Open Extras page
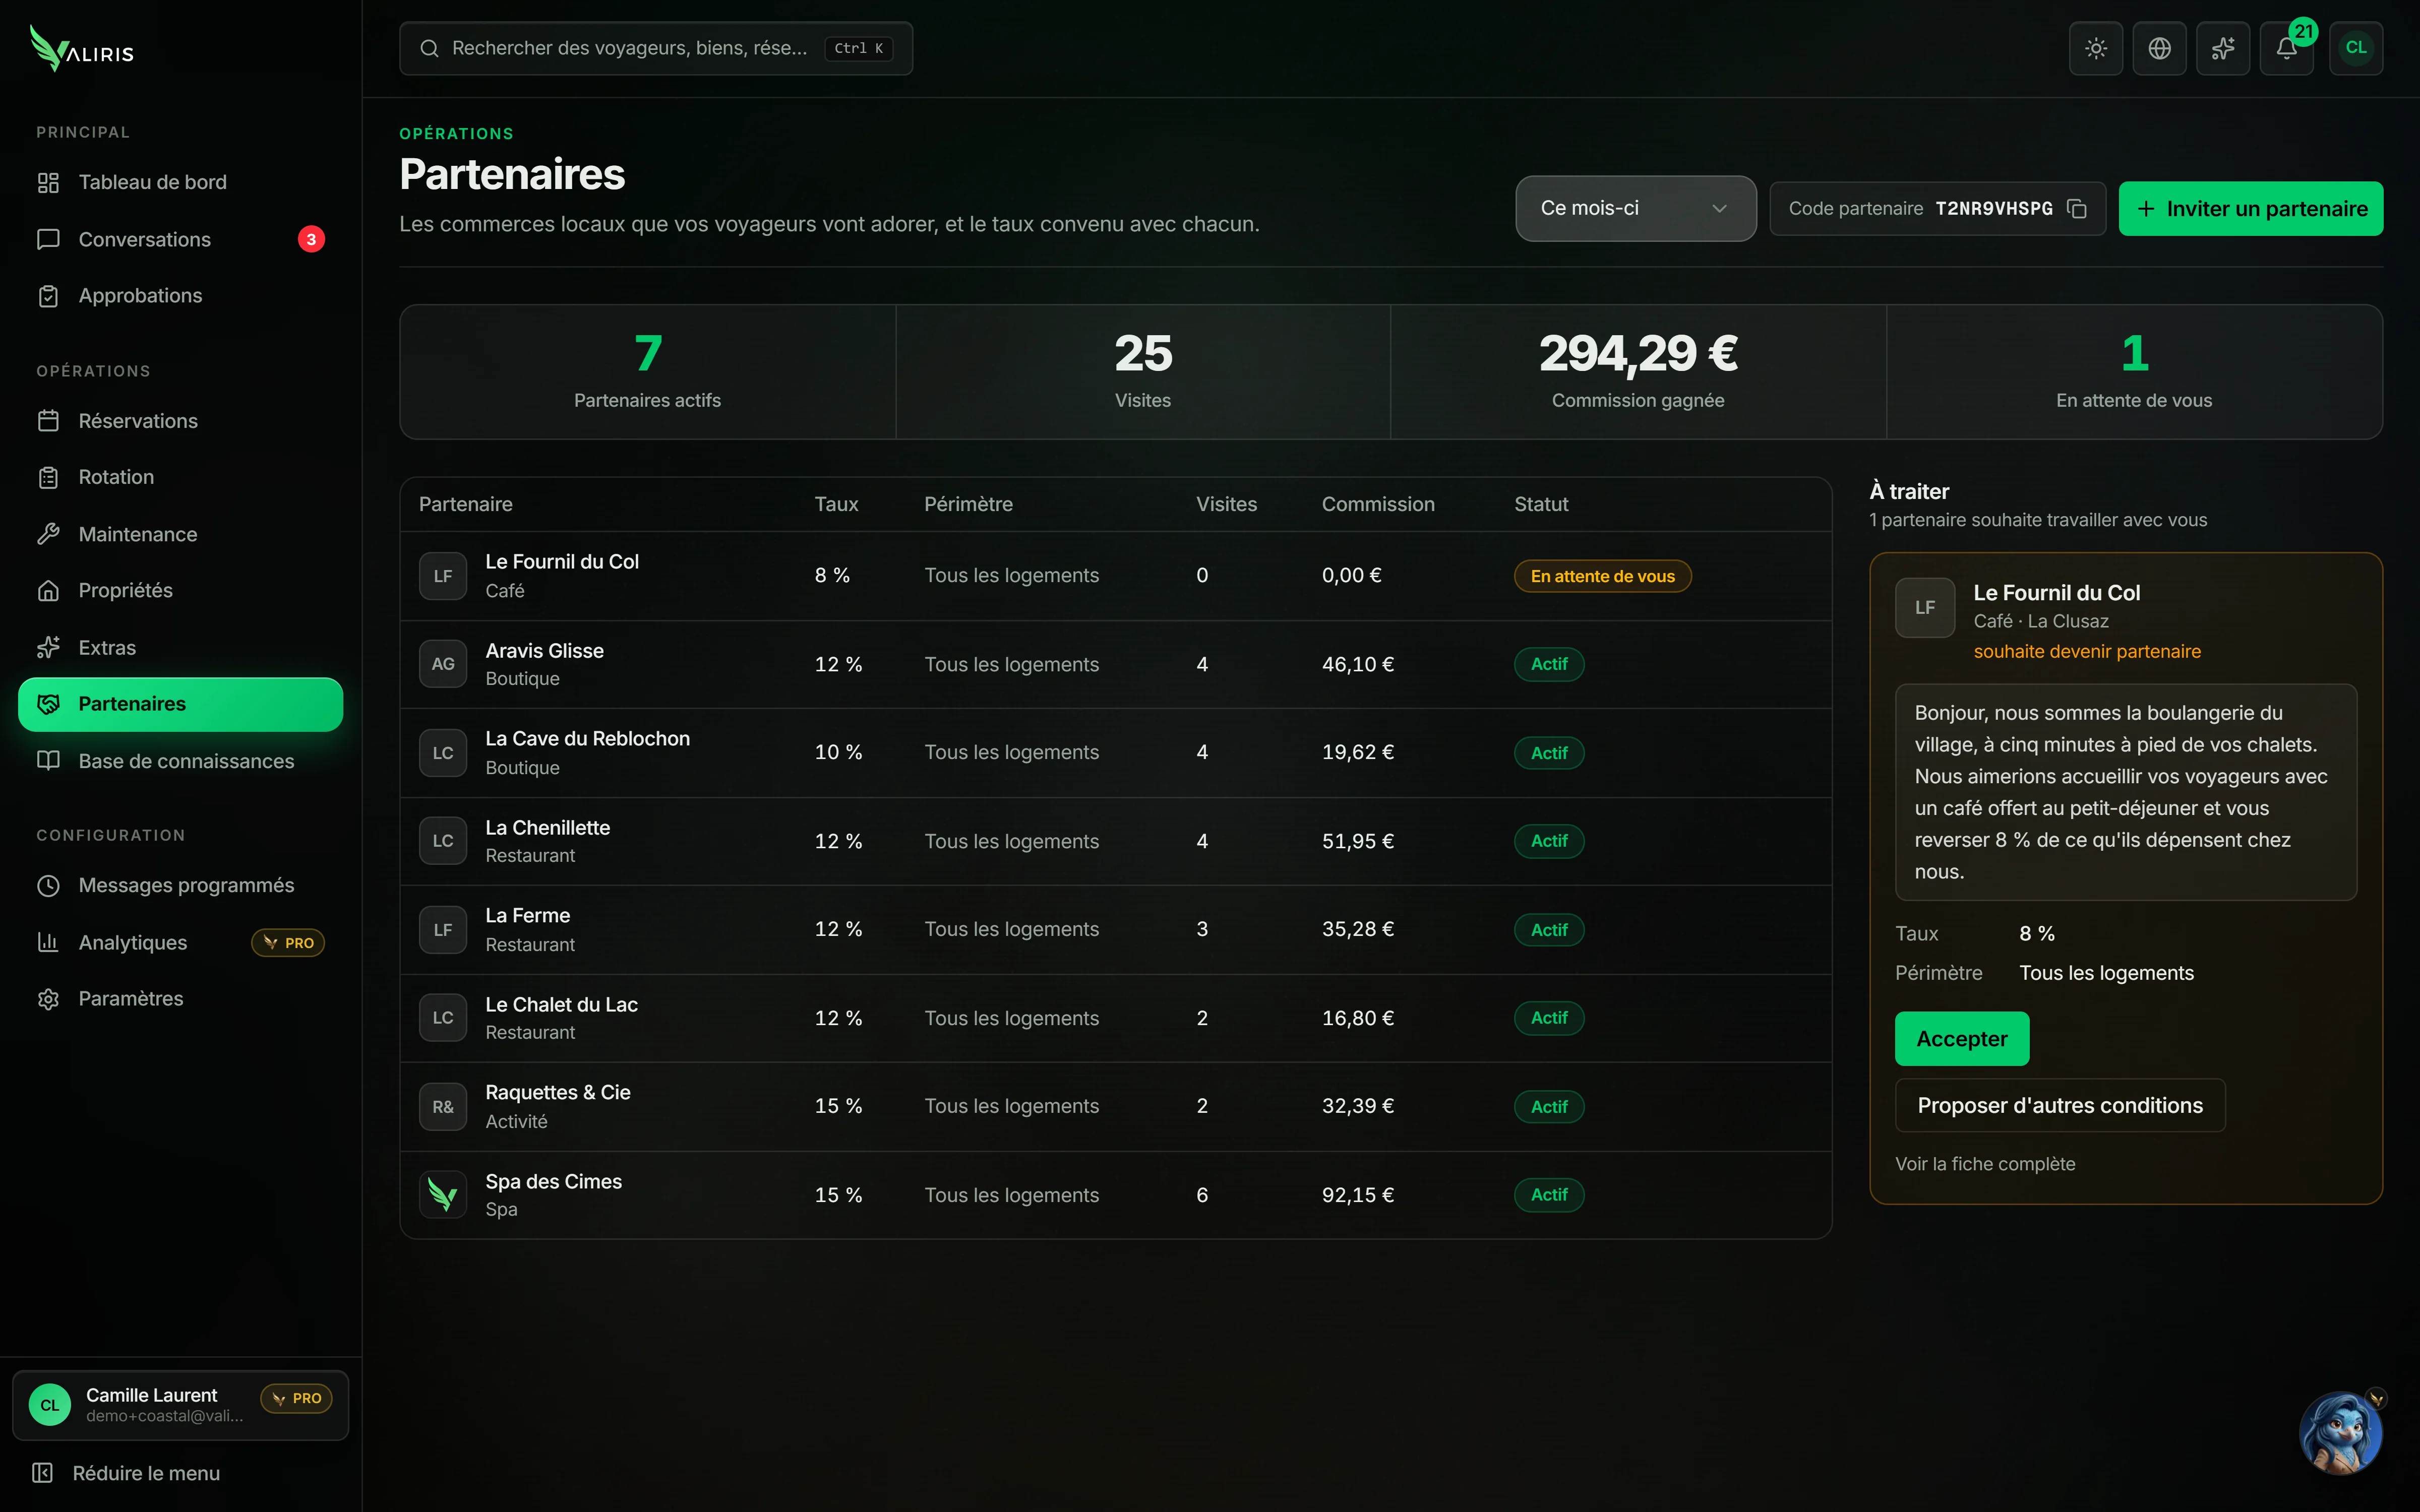Image resolution: width=2420 pixels, height=1512 pixels. (180, 647)
